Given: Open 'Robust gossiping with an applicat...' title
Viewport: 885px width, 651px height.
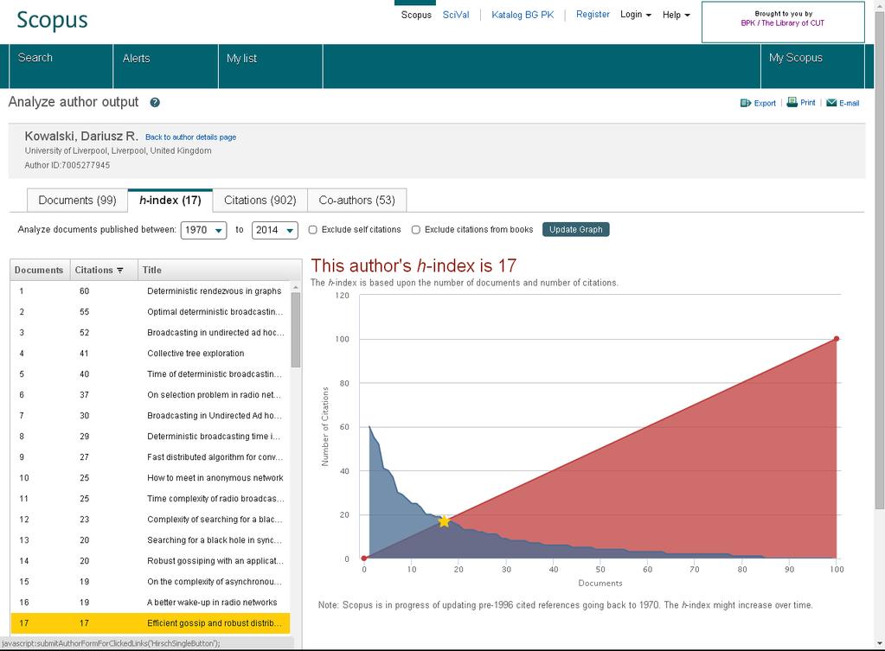Looking at the screenshot, I should 215,561.
